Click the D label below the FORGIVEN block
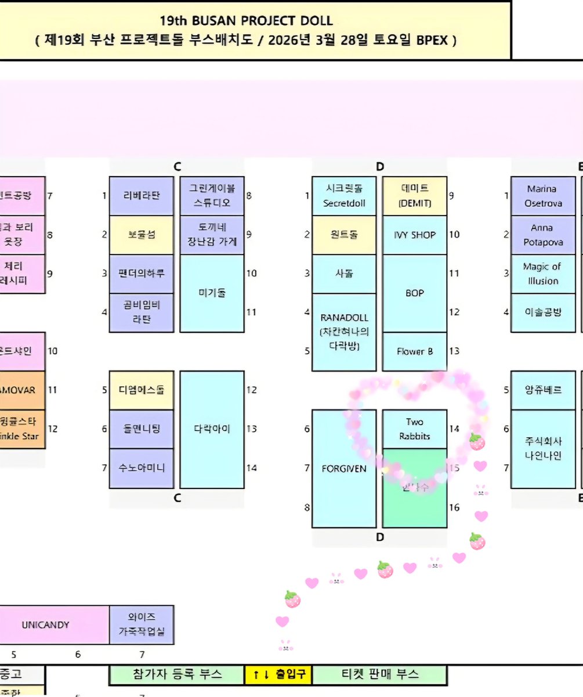 (380, 537)
